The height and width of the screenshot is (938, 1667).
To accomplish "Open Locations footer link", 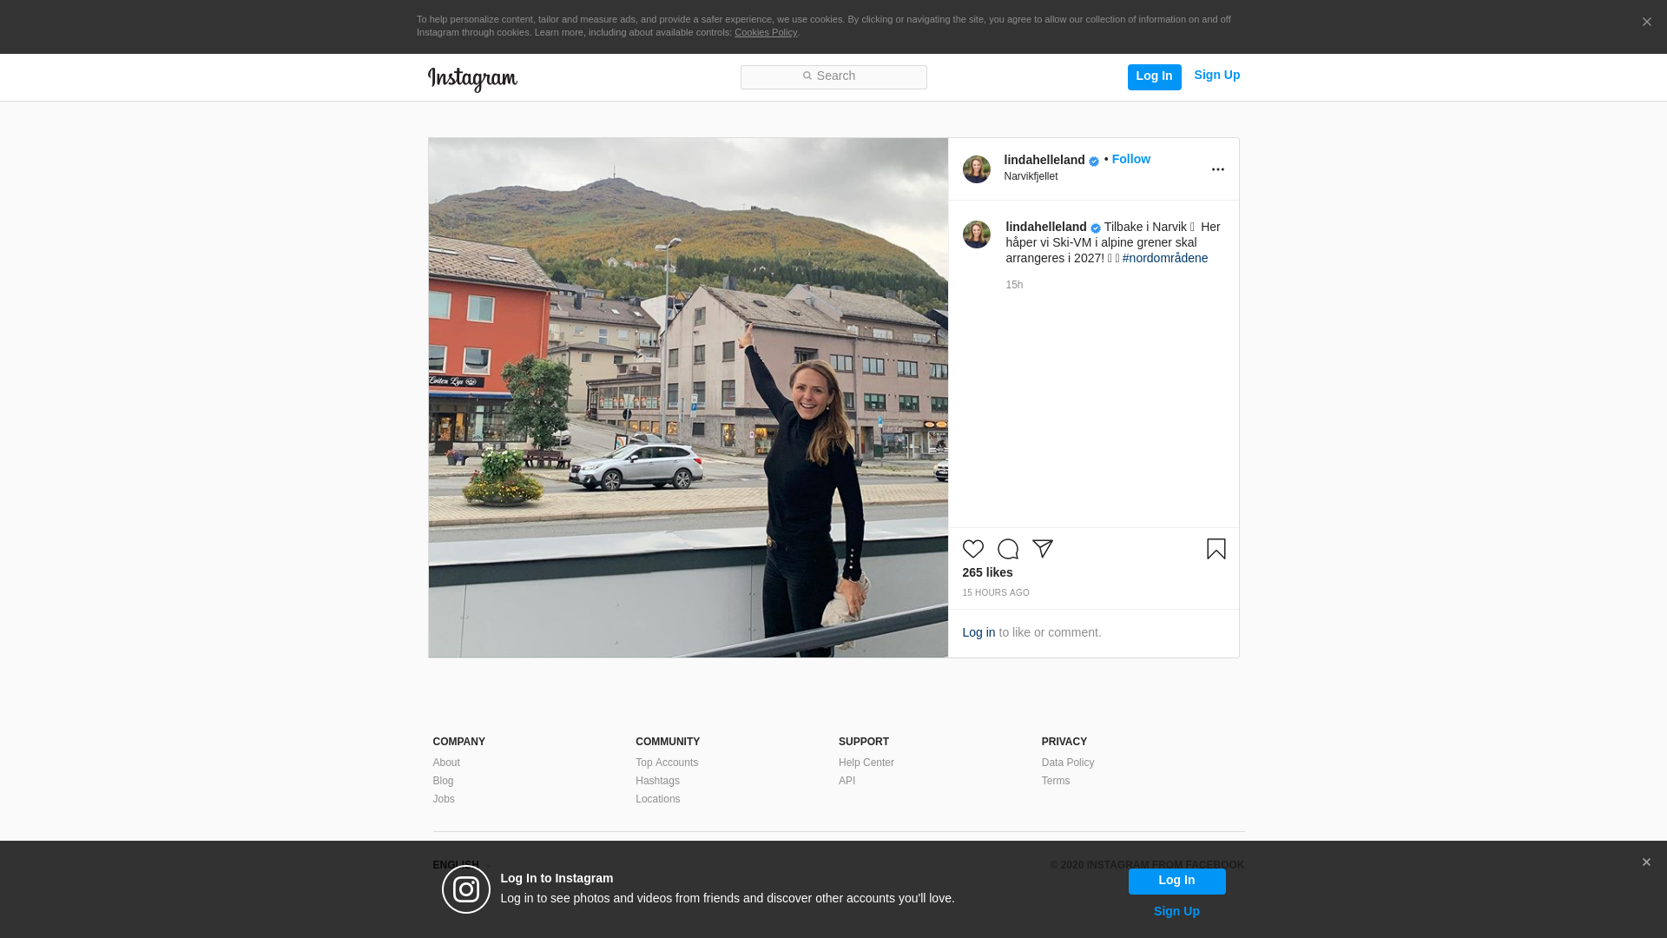I will (657, 799).
